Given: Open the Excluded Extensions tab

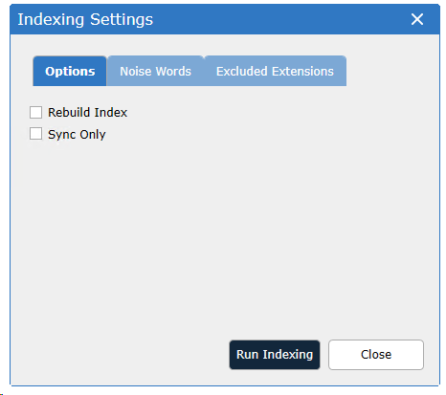Looking at the screenshot, I should tap(275, 71).
